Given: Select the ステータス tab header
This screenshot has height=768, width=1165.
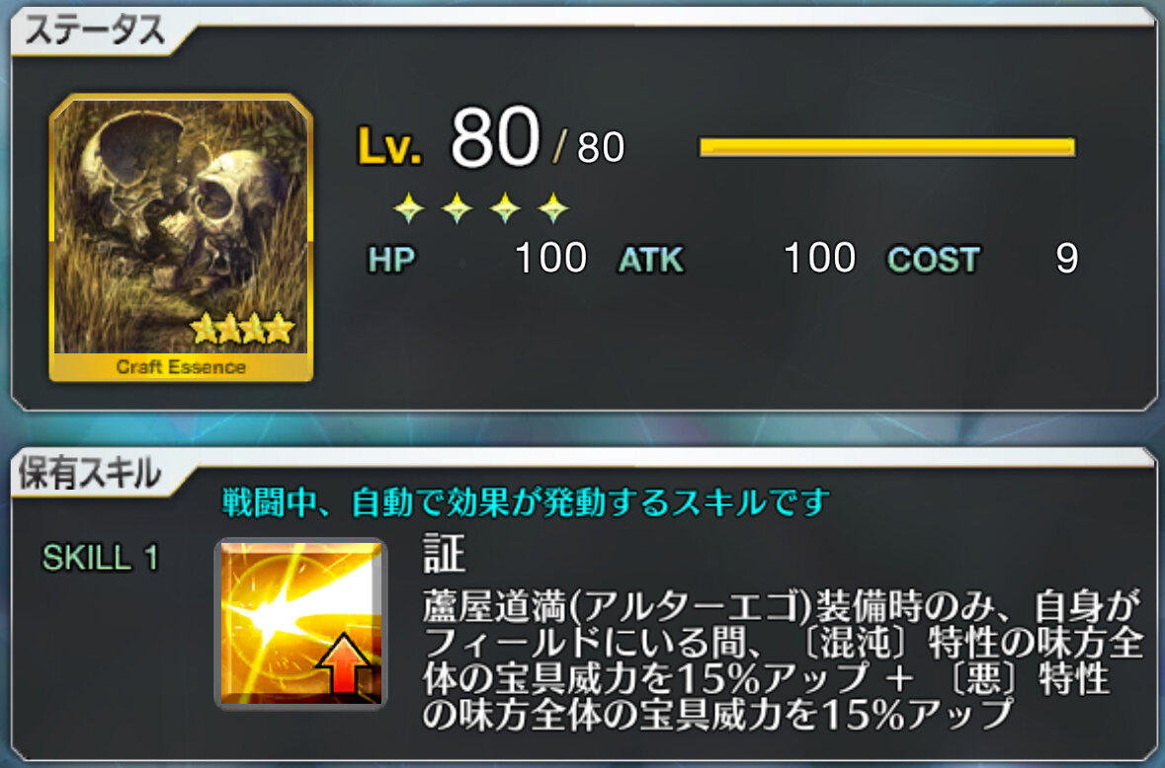Looking at the screenshot, I should coord(95,31).
